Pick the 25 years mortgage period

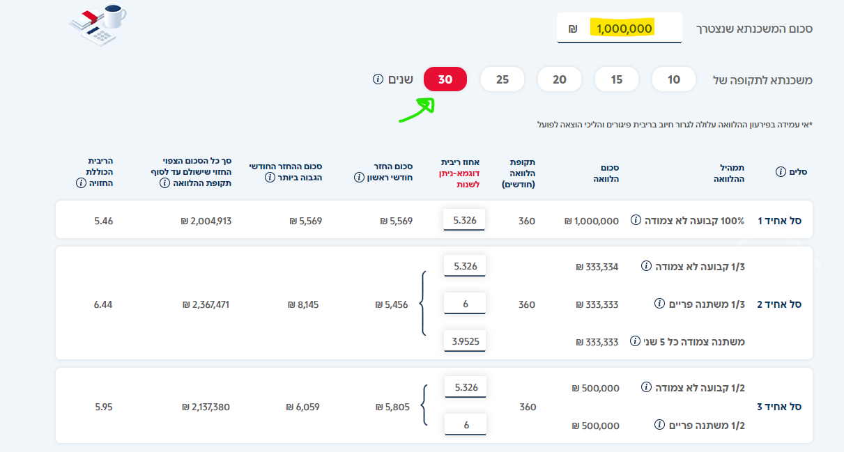[502, 79]
